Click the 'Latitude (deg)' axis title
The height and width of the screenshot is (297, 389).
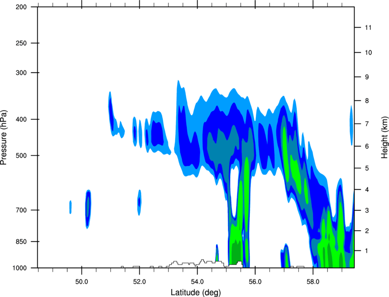coord(196,292)
